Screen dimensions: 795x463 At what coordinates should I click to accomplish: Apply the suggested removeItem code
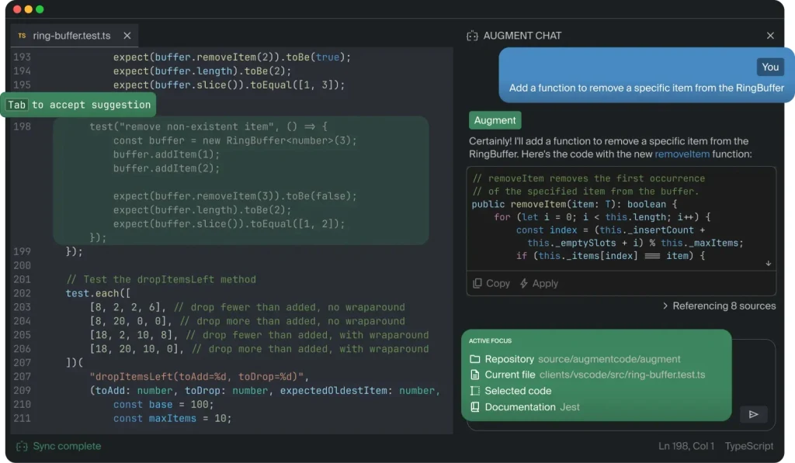pos(539,283)
